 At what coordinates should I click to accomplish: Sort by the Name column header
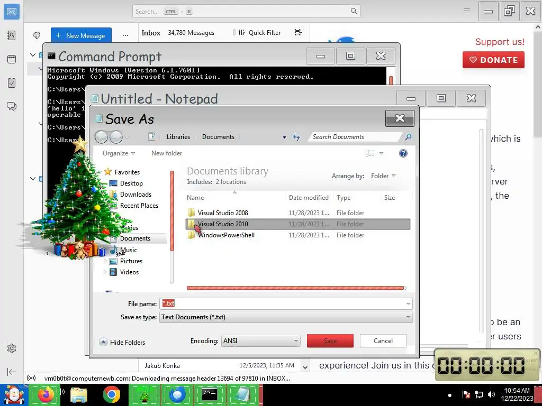click(234, 198)
